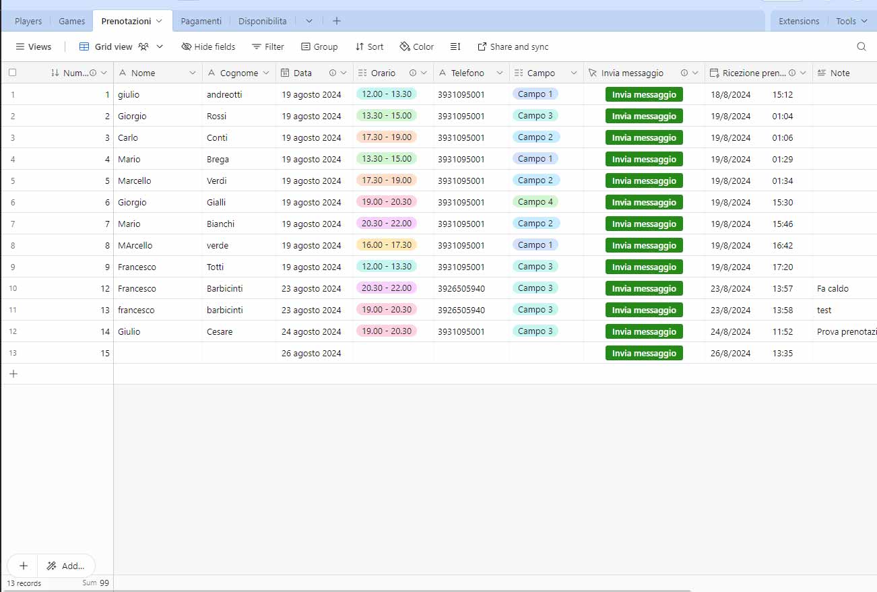The image size is (877, 592).
Task: Expand the Telefono column dropdown
Action: (x=500, y=73)
